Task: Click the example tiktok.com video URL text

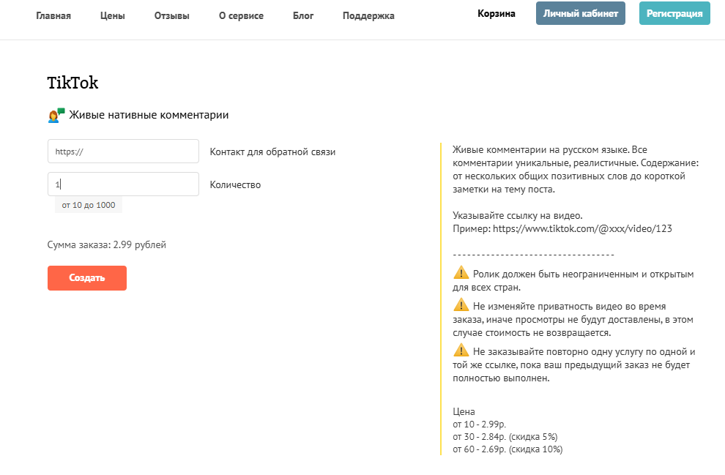Action: coord(583,229)
